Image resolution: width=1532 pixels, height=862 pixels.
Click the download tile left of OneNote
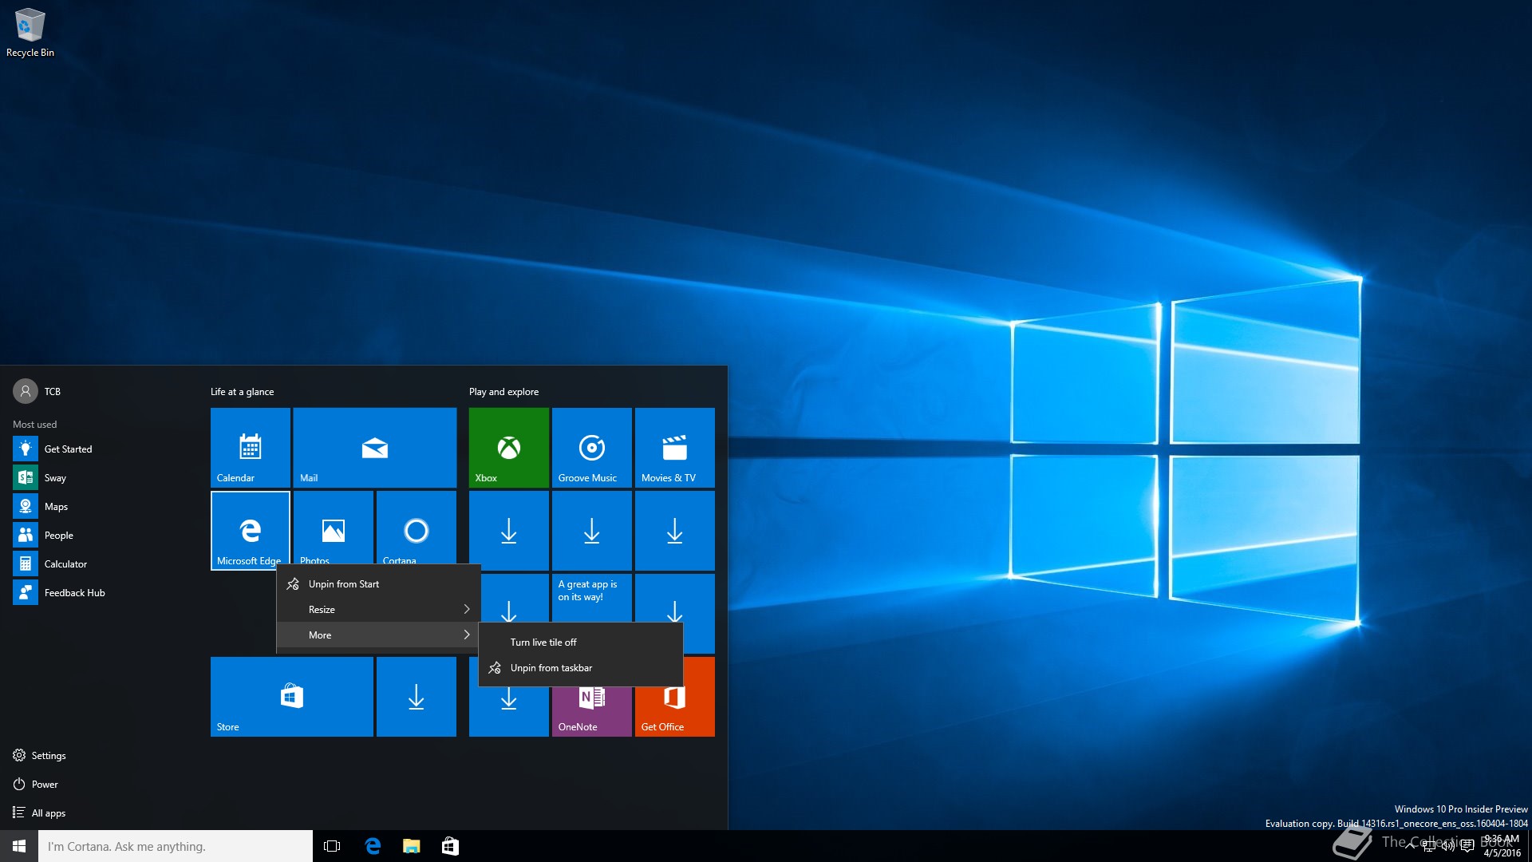tap(509, 711)
